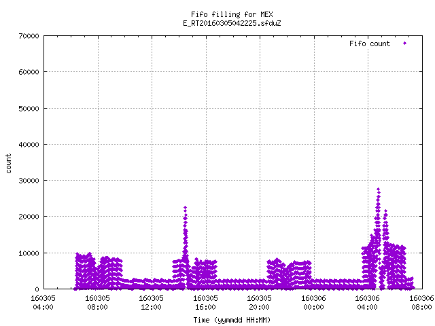The width and height of the screenshot is (435, 326).
Task: Click the second tall peak after 160306 04:00
Action: [385, 211]
